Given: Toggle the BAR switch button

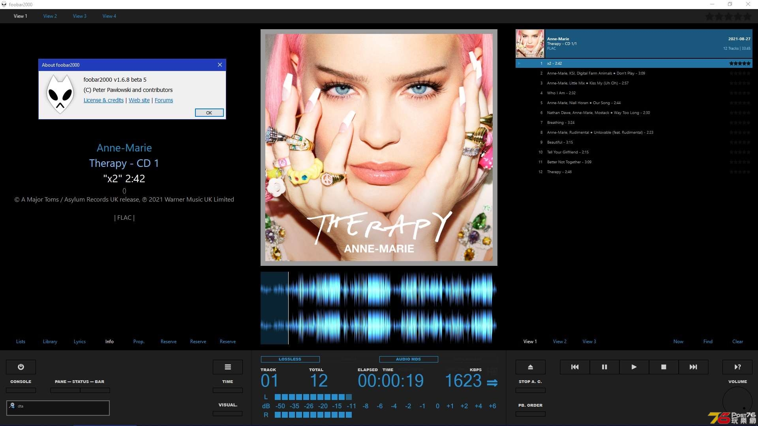Looking at the screenshot, I should pos(95,390).
